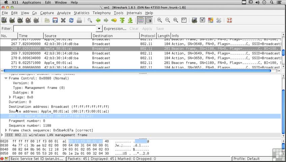Print packets with the printer icon
This screenshot has height=162, width=286.
[x=79, y=20]
